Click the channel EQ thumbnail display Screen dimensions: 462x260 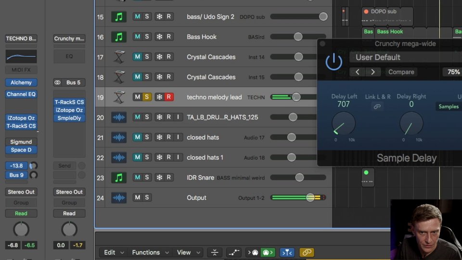click(x=21, y=57)
